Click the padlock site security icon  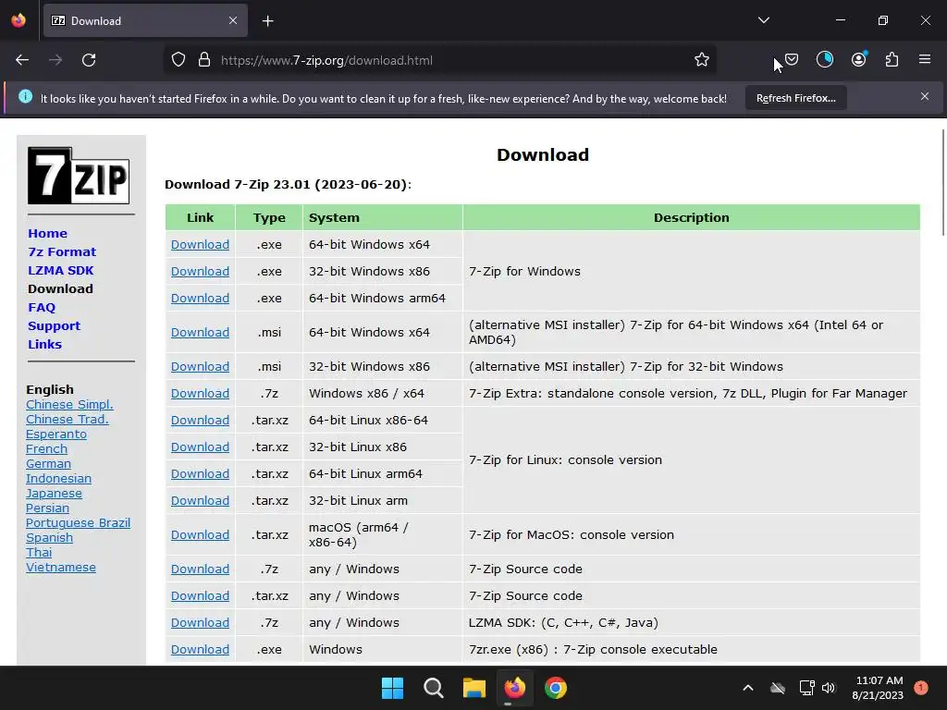(204, 60)
